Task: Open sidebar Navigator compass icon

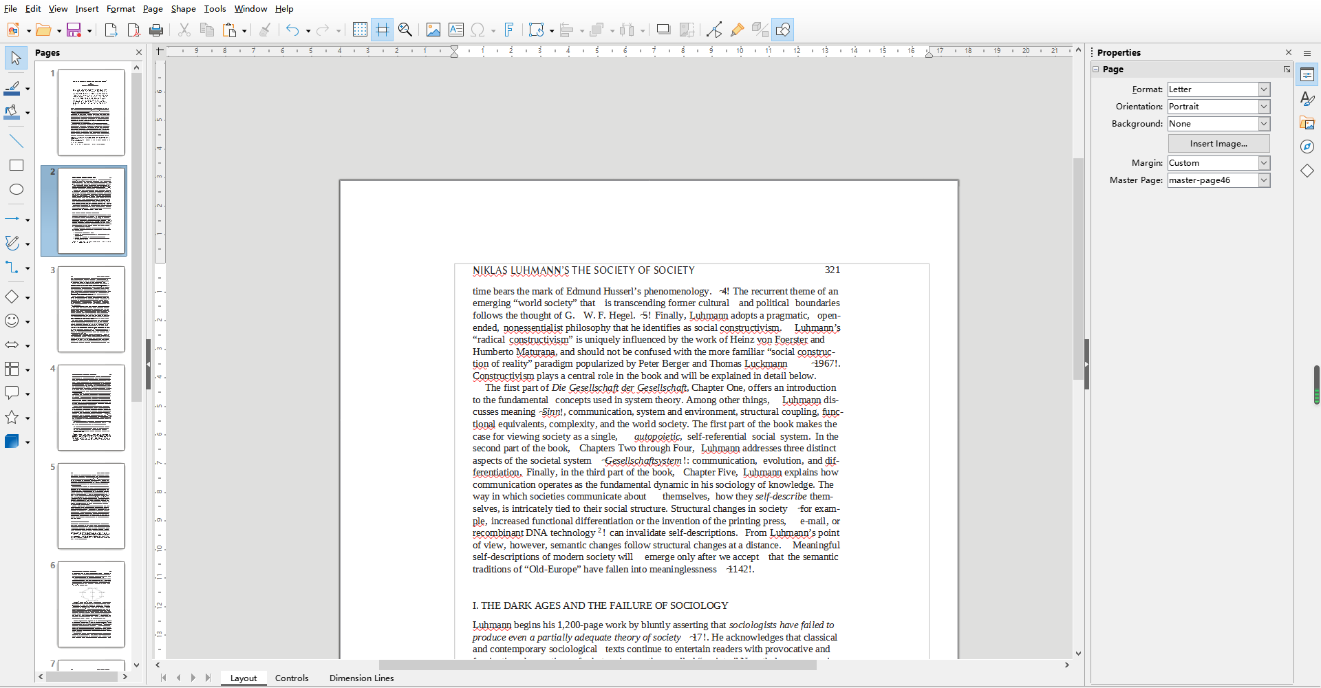Action: click(1307, 147)
